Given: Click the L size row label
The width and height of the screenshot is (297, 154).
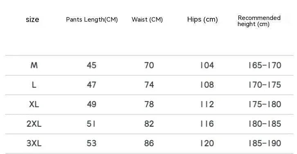Looking at the screenshot, I should pos(34,85).
